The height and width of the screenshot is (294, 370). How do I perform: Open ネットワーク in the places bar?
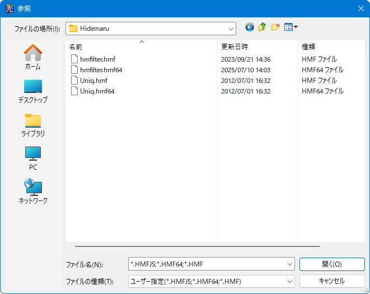point(33,191)
